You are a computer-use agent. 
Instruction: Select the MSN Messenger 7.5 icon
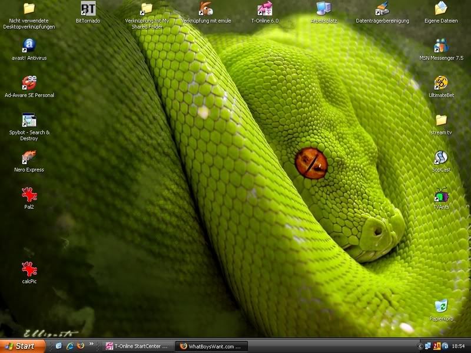(x=441, y=46)
